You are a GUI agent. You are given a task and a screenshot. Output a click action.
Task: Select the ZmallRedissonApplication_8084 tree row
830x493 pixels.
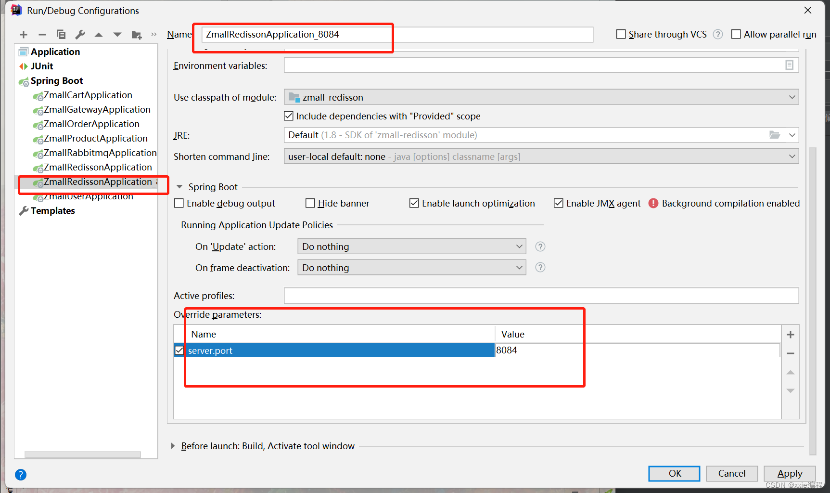86,182
